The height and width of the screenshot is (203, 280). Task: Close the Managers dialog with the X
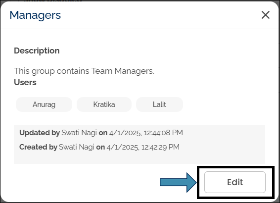[x=265, y=15]
